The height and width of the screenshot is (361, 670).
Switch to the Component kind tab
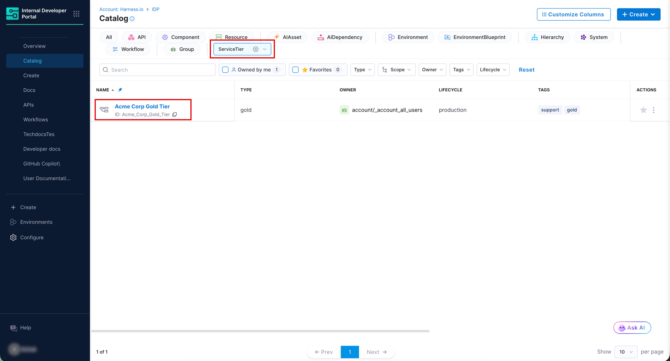tap(181, 37)
